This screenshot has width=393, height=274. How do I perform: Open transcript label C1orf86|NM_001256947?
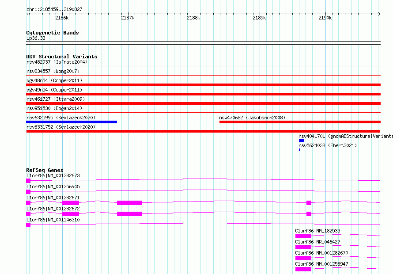321,264
